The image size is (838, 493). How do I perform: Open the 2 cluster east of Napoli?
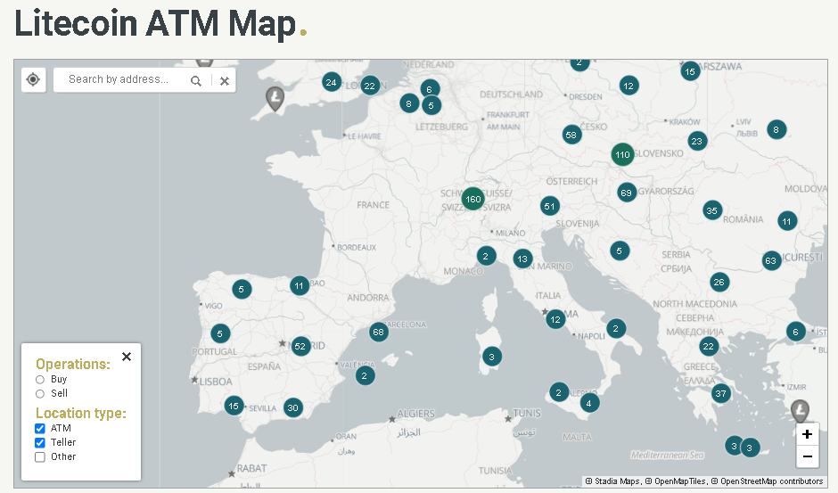pos(616,328)
